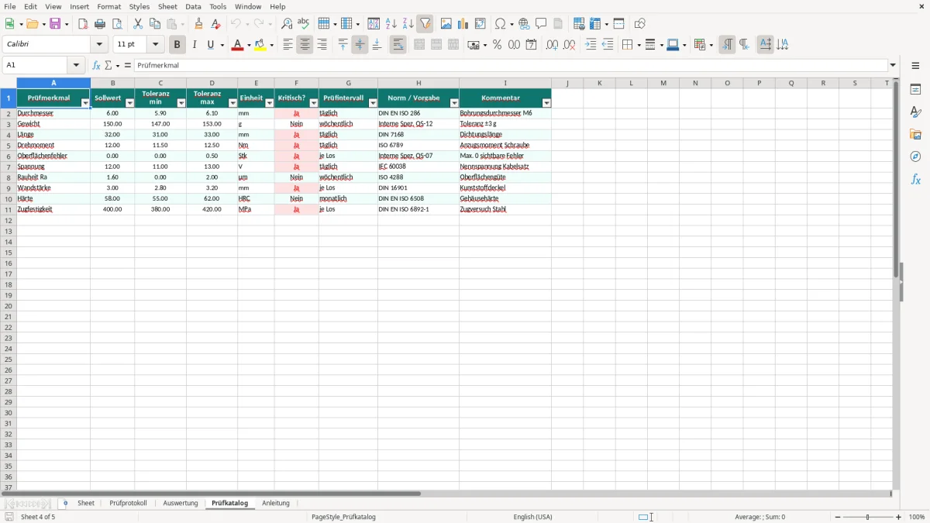Open the sidebar Properties panel
This screenshot has width=930, height=523.
[915, 89]
